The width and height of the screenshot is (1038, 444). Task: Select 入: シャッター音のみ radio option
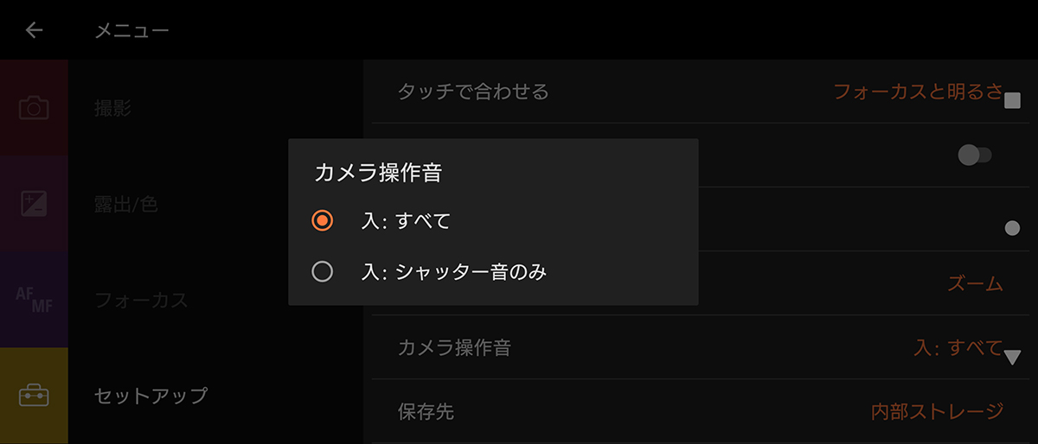click(322, 272)
